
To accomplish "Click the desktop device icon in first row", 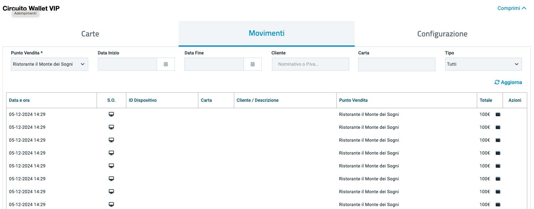I will coord(111,114).
